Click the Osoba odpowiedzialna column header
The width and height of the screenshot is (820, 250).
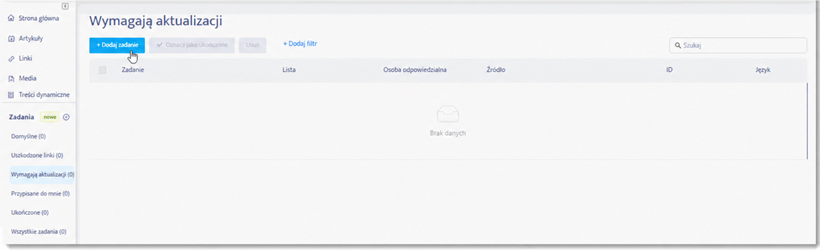[415, 70]
